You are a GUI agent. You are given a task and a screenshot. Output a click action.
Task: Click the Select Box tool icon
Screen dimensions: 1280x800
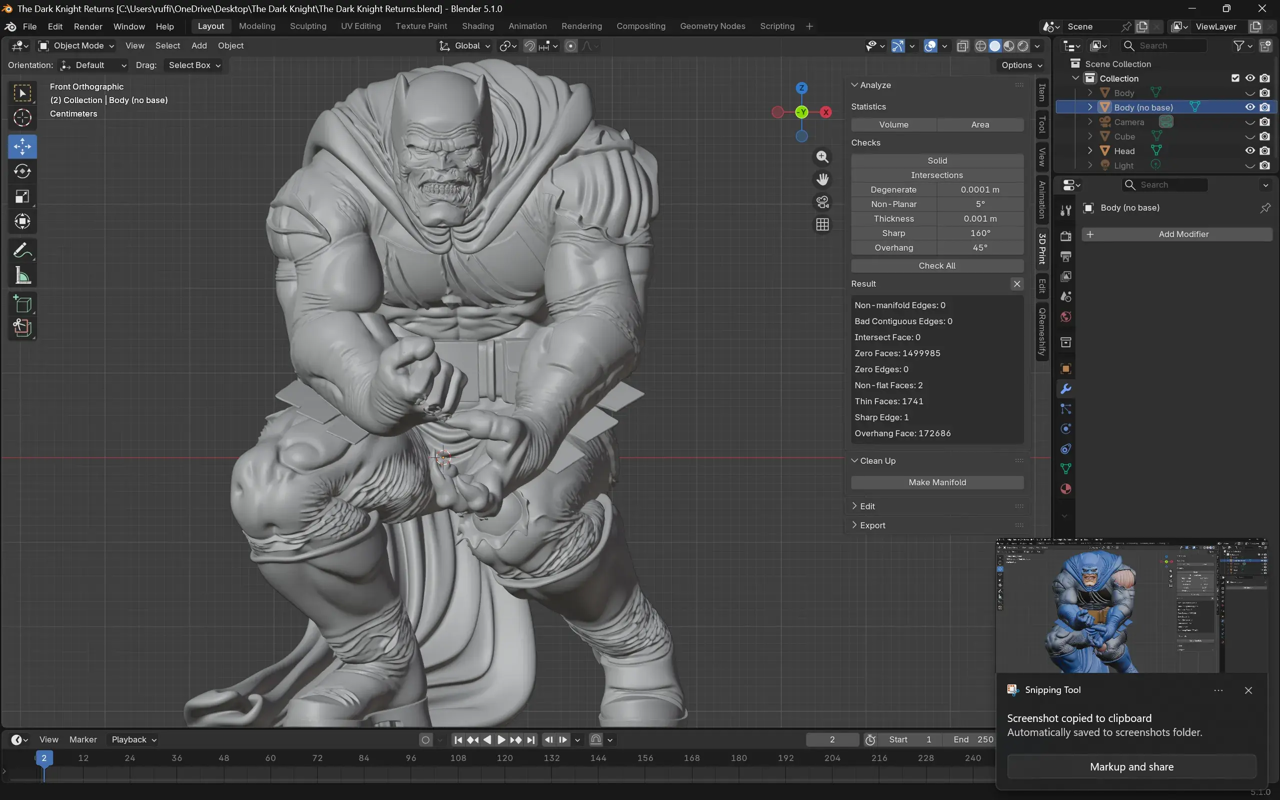pos(22,93)
